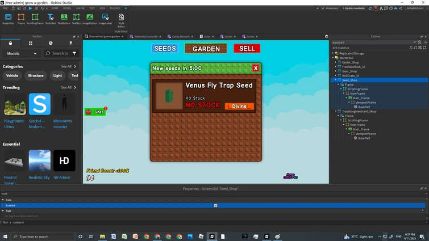This screenshot has height=241, width=429.
Task: Select FreeSeedSack_UI in Explorer
Action: 353,66
